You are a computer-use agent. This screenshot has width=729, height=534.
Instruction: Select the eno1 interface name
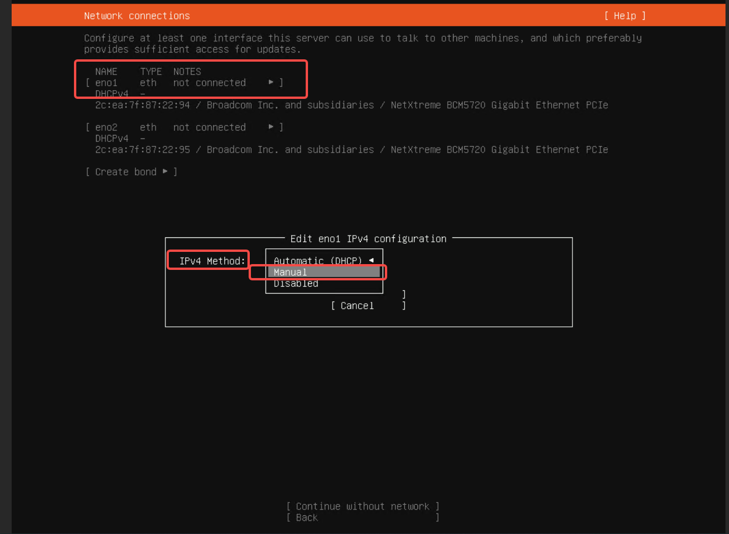[106, 83]
